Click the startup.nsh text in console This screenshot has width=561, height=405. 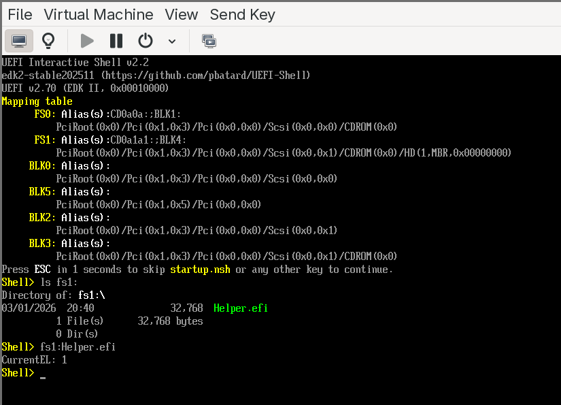200,270
